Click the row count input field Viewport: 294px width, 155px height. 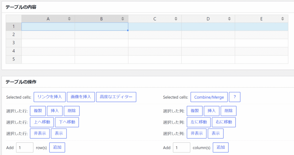(25, 148)
